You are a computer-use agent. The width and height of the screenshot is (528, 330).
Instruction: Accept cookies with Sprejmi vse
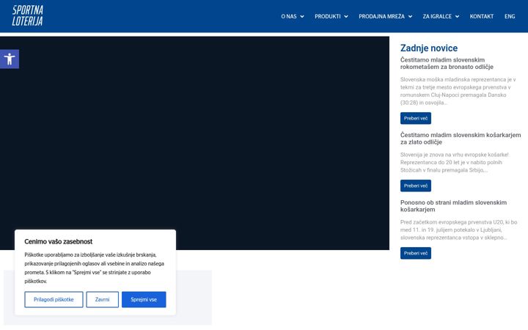pyautogui.click(x=144, y=299)
